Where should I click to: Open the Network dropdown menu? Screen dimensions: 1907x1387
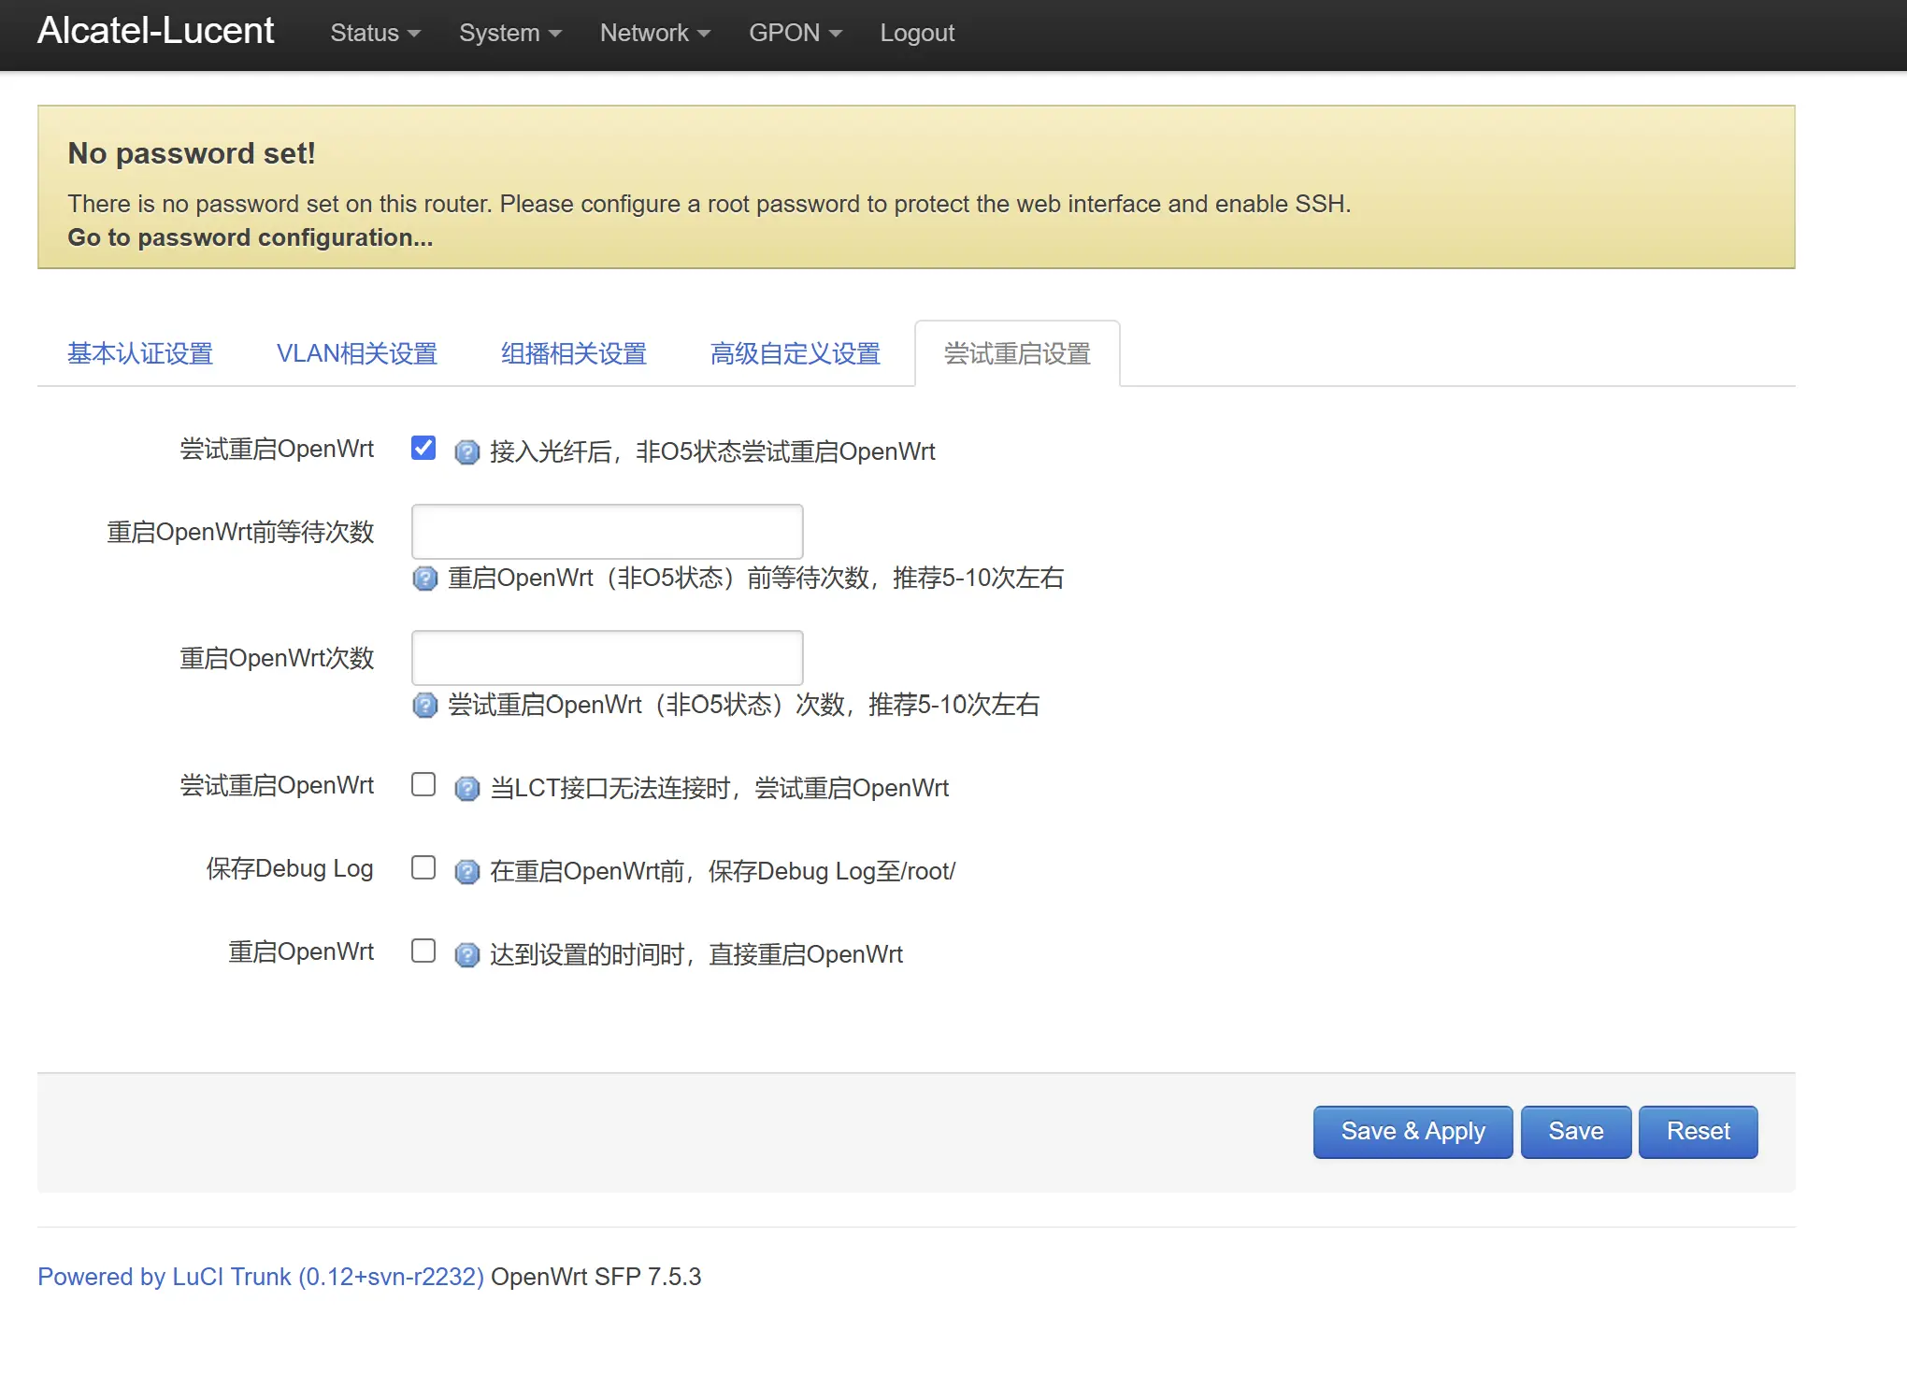(x=654, y=33)
